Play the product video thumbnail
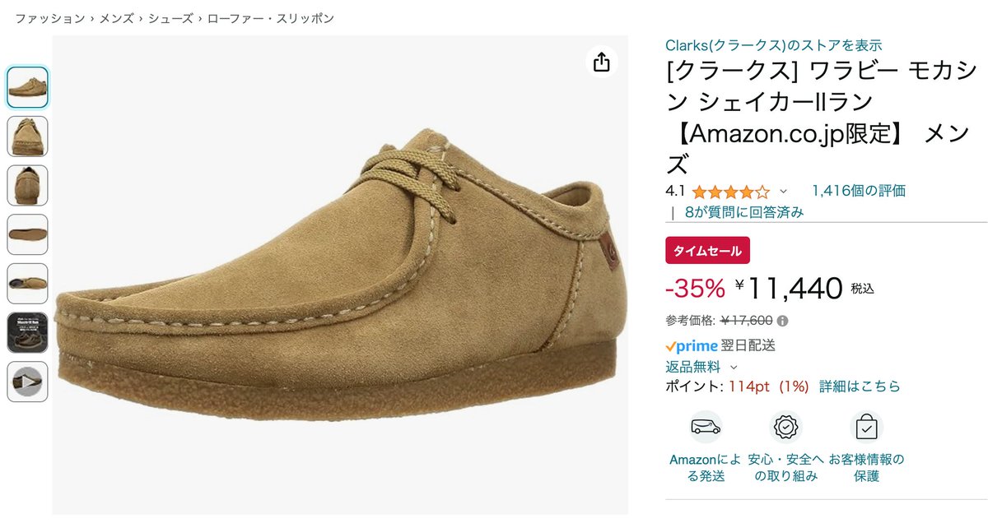The width and height of the screenshot is (988, 523). point(28,382)
